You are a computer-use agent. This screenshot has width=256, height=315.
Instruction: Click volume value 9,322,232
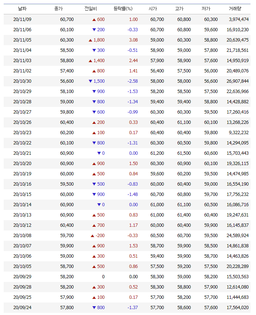pyautogui.click(x=239, y=133)
